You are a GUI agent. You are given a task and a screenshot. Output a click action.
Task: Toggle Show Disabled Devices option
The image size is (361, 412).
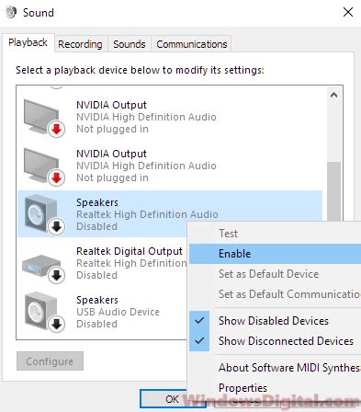click(275, 321)
